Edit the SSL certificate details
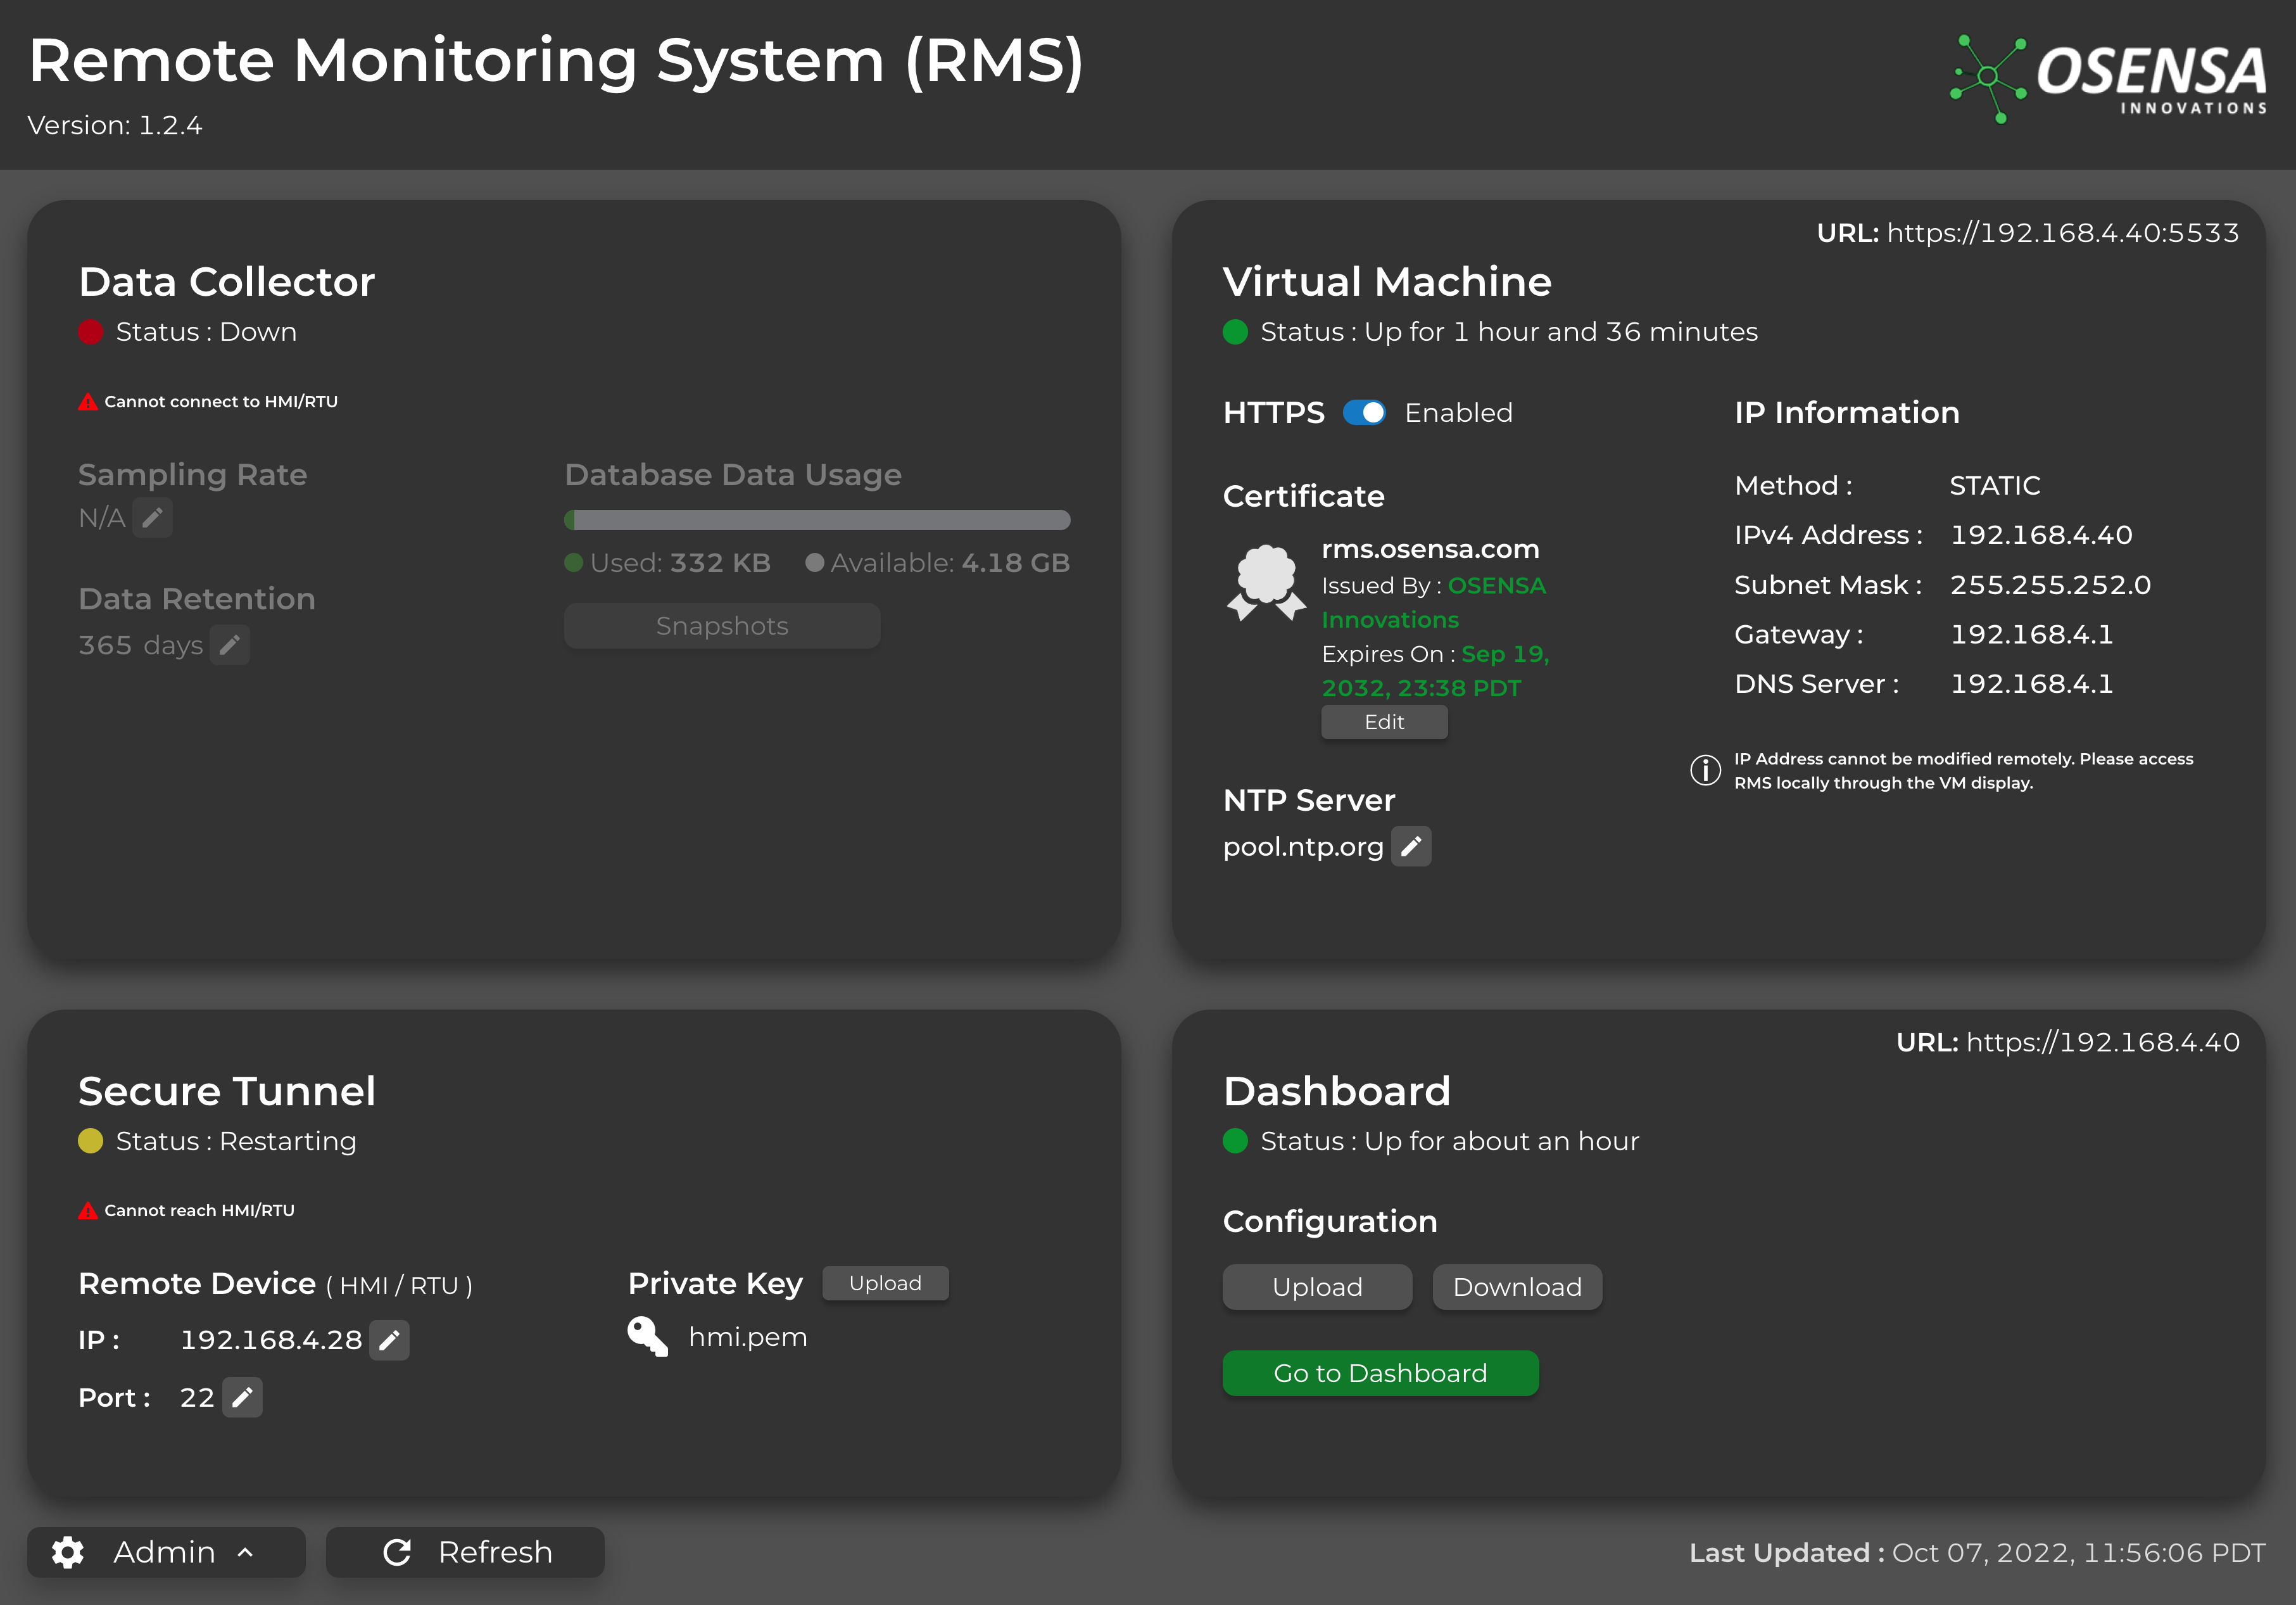The image size is (2296, 1605). tap(1384, 721)
